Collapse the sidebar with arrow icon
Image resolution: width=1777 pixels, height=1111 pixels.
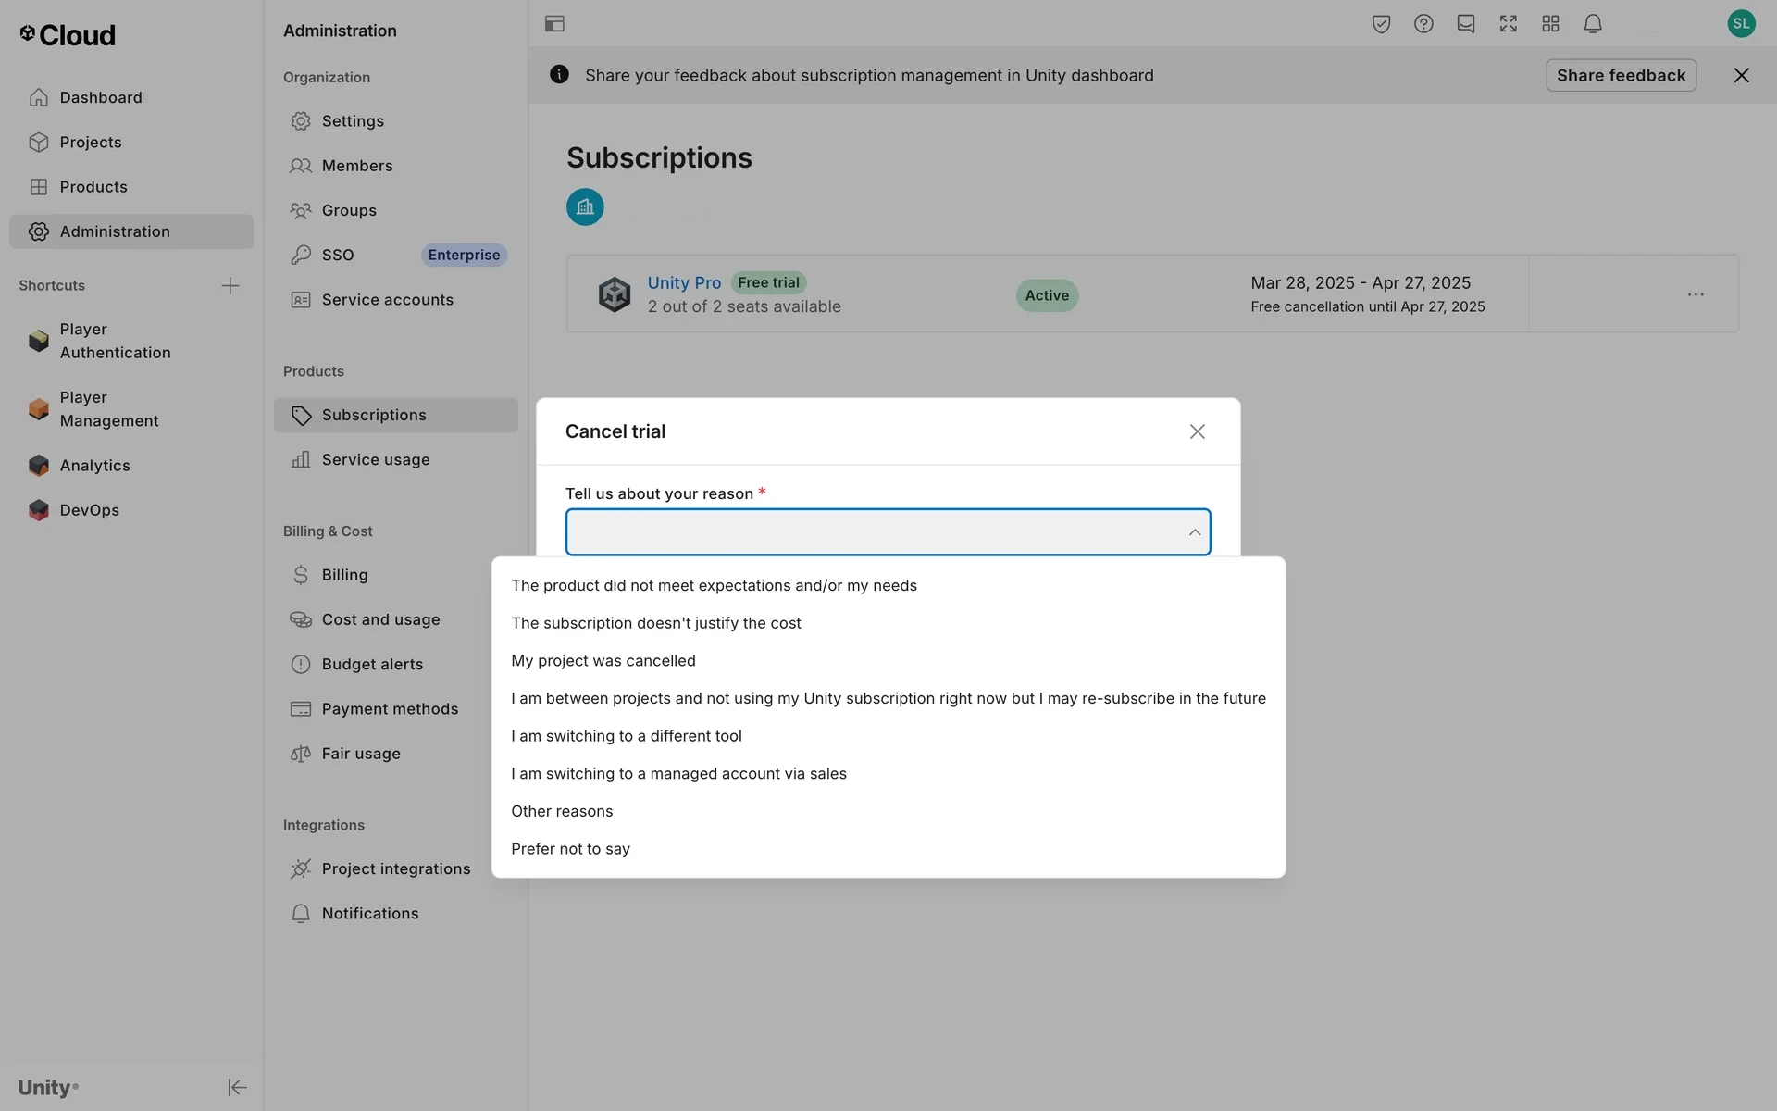coord(237,1087)
